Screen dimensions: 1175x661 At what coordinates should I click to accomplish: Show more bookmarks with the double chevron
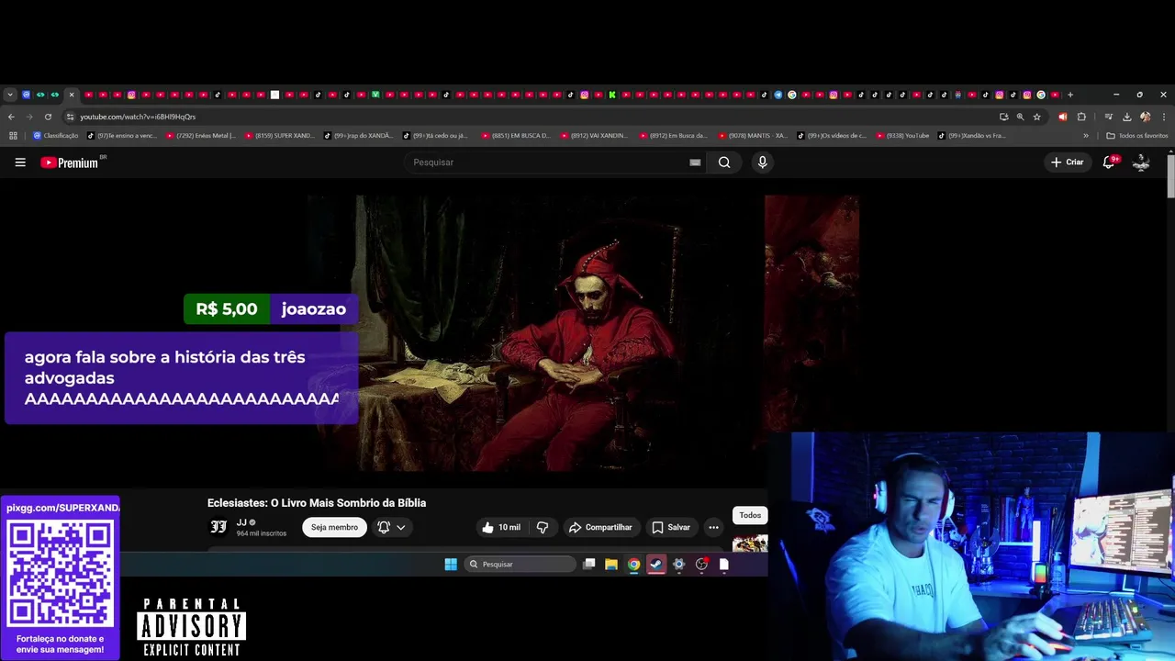1086,136
